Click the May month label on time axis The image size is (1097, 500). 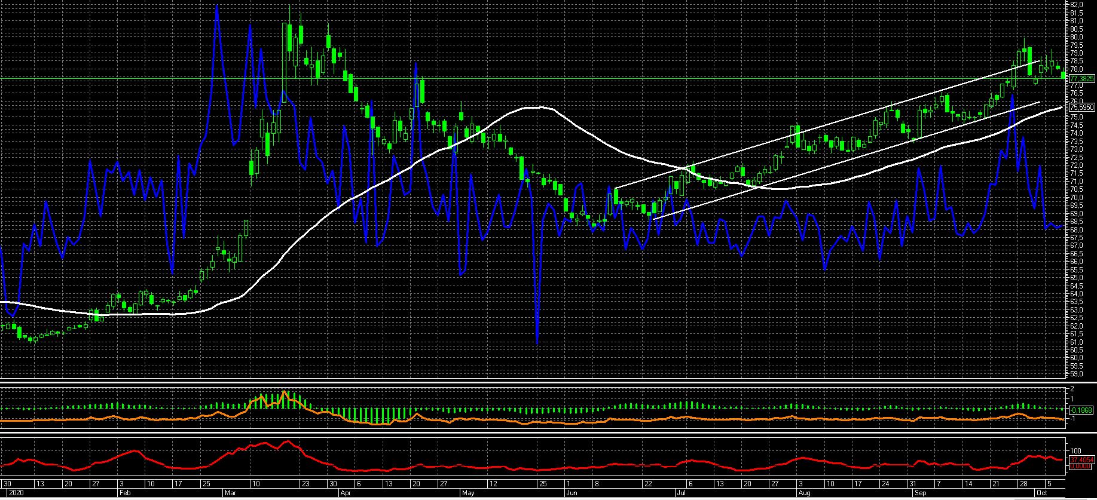point(467,493)
